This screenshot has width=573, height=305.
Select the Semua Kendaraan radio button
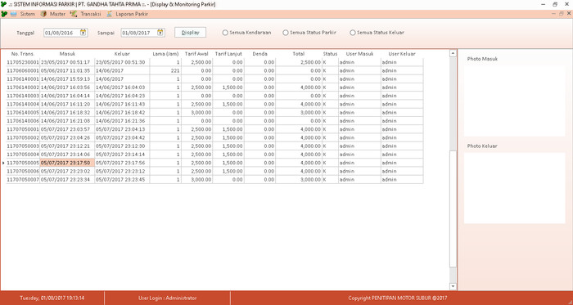point(225,33)
